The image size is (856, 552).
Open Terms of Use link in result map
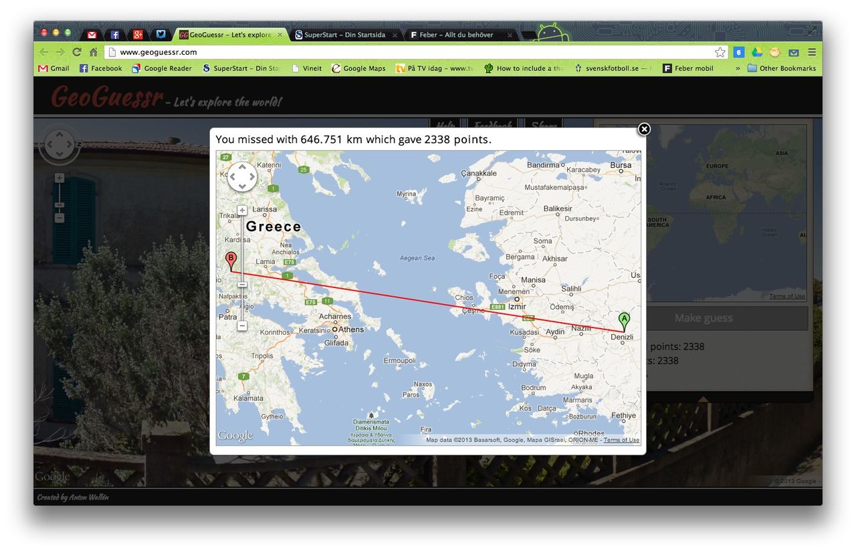point(621,440)
